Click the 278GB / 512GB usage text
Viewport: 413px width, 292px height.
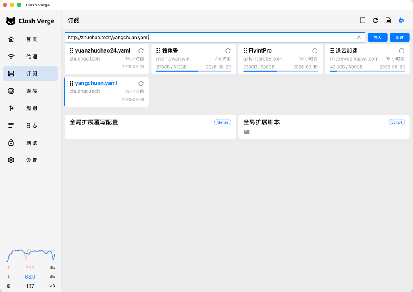click(x=171, y=67)
